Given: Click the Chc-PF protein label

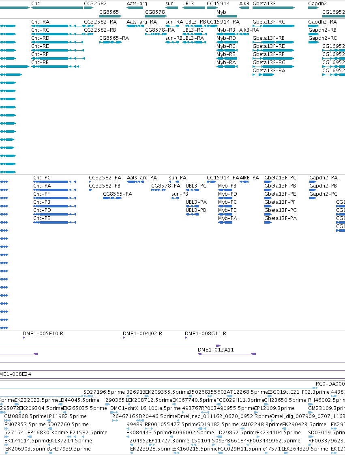Looking at the screenshot, I should point(41,194).
